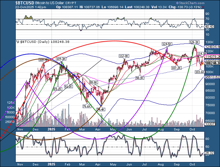Click the Oct marker on upper time axis
Viewport: 220px width, 167px height.
click(x=192, y=129)
